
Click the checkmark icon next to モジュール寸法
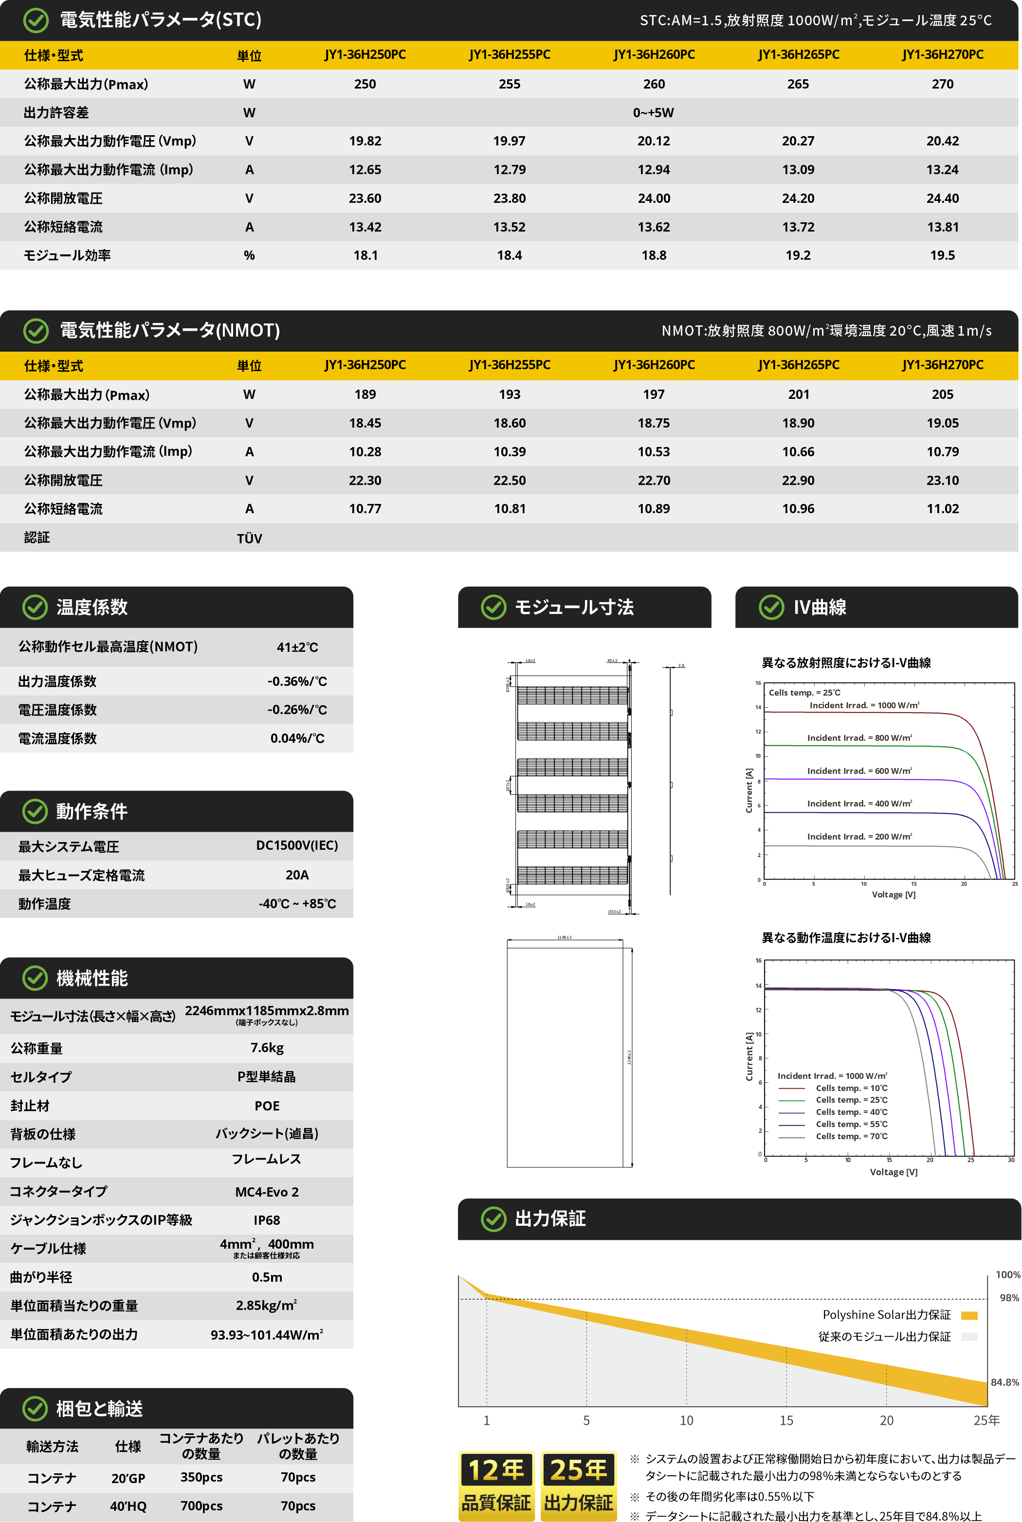493,607
